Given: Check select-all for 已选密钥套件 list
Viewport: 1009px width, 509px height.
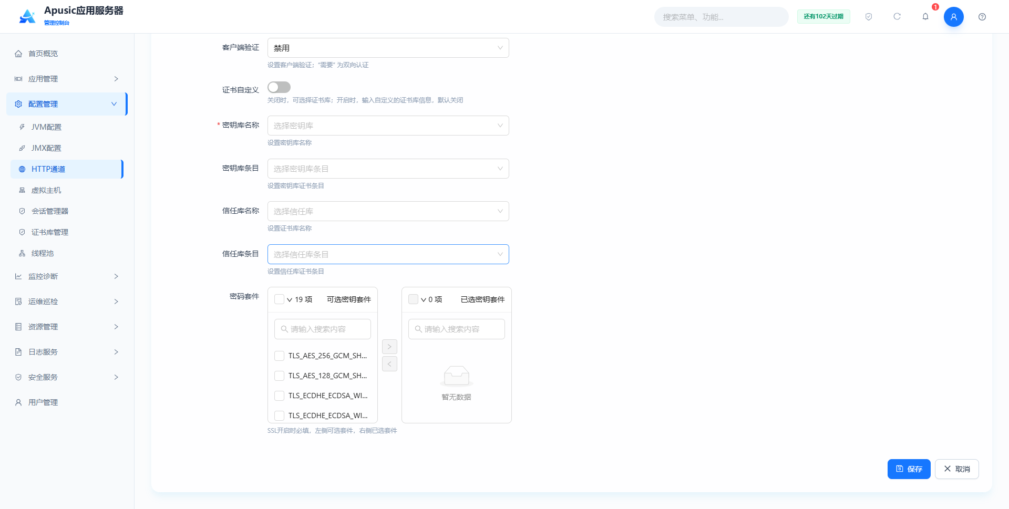Looking at the screenshot, I should 414,299.
